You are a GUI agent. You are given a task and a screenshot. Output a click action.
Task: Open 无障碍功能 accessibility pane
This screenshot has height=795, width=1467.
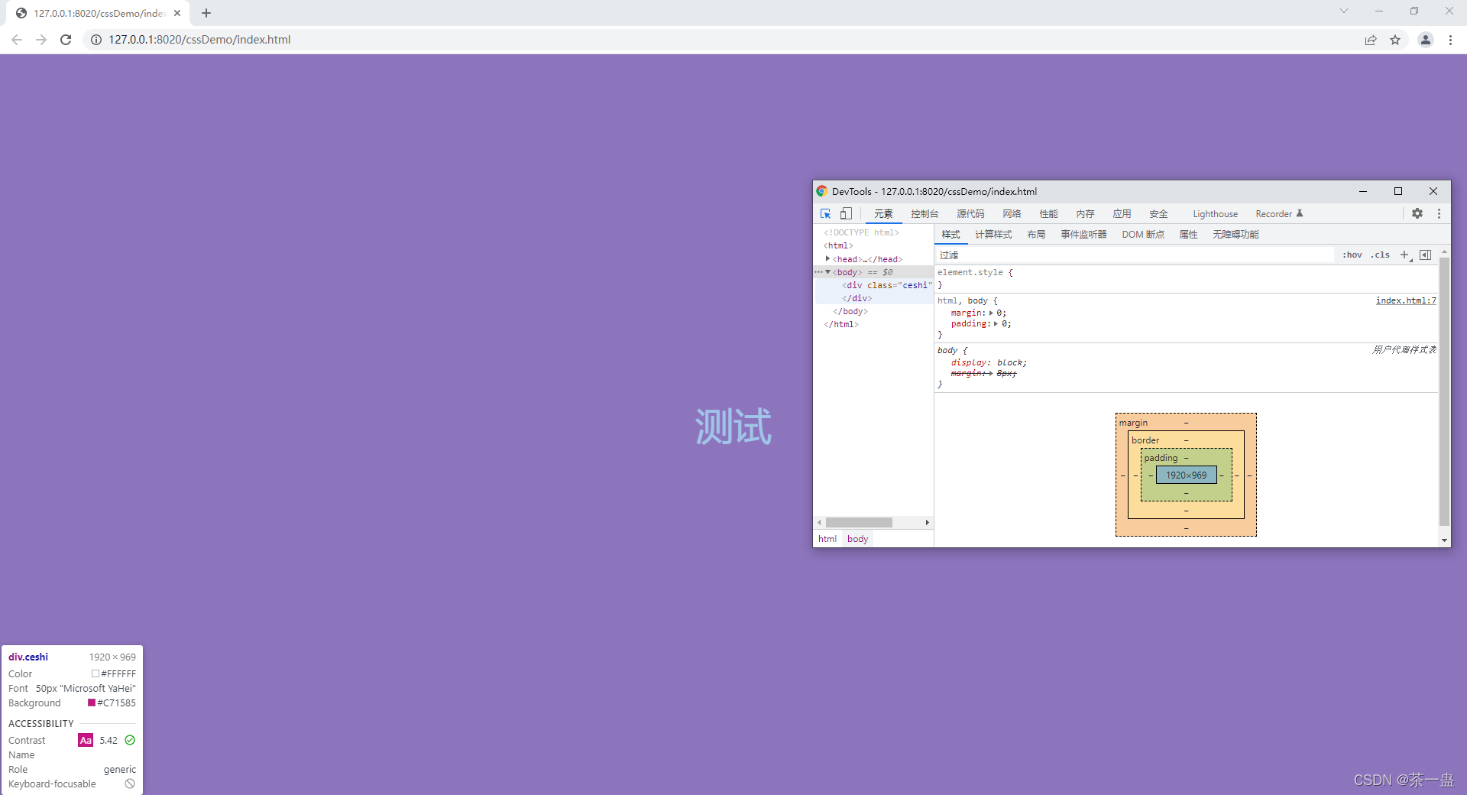[x=1235, y=235]
